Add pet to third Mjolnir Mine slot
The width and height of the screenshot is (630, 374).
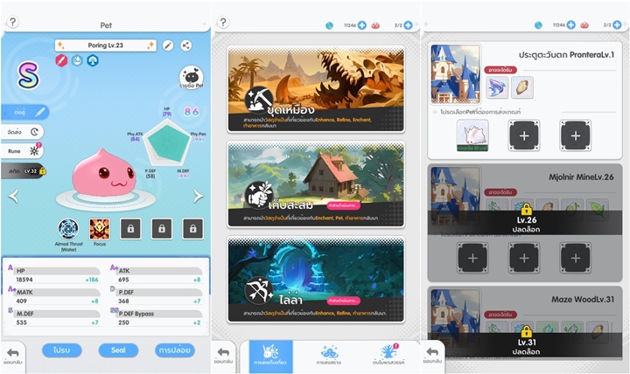pos(576,258)
